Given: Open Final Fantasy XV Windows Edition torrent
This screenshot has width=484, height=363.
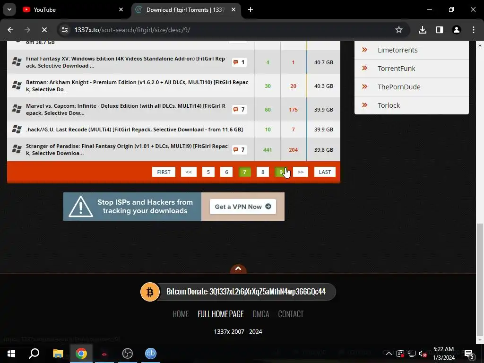Looking at the screenshot, I should point(125,62).
